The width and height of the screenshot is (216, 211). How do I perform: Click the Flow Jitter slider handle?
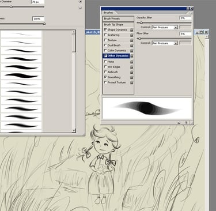pyautogui.click(x=140, y=39)
